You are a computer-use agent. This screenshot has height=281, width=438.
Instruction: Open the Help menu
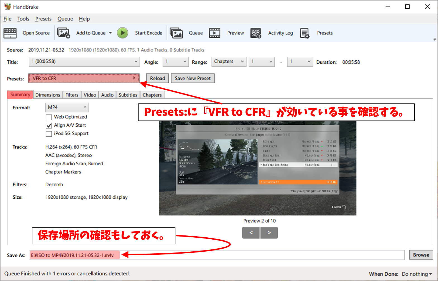84,19
